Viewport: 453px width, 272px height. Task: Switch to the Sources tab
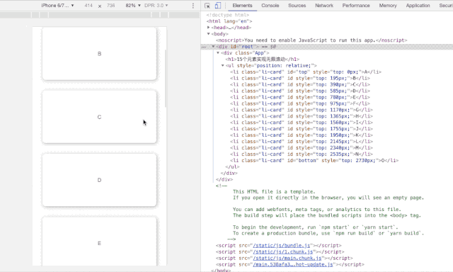tap(297, 6)
